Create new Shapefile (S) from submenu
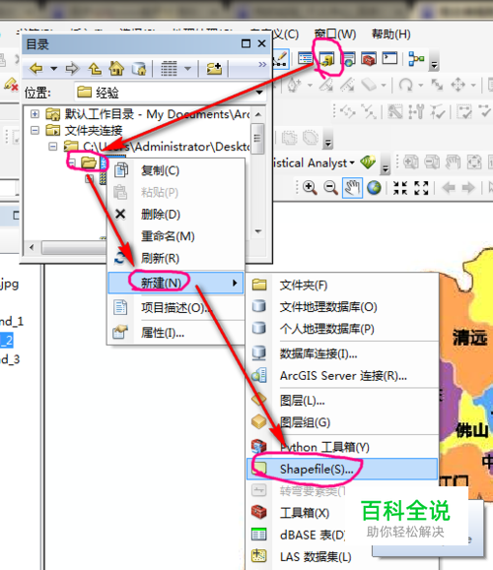 pos(342,469)
